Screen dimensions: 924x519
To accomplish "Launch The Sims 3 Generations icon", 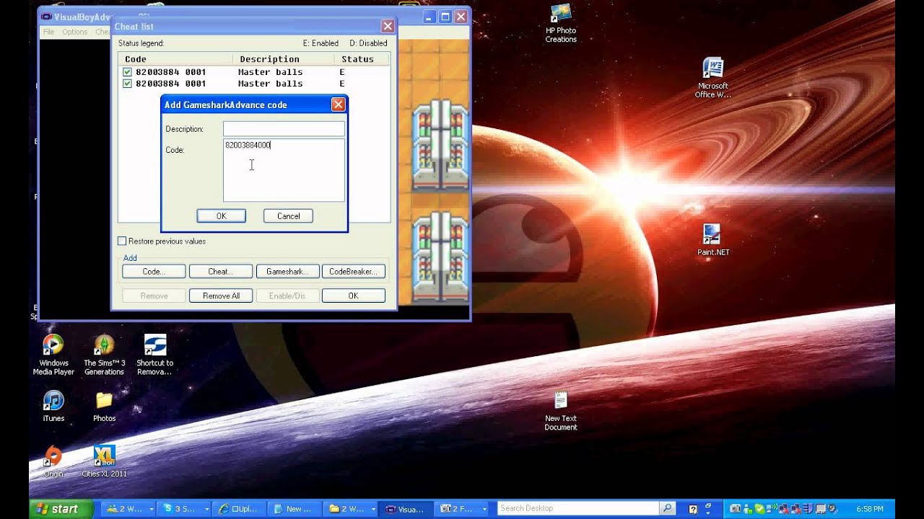I will pyautogui.click(x=104, y=346).
